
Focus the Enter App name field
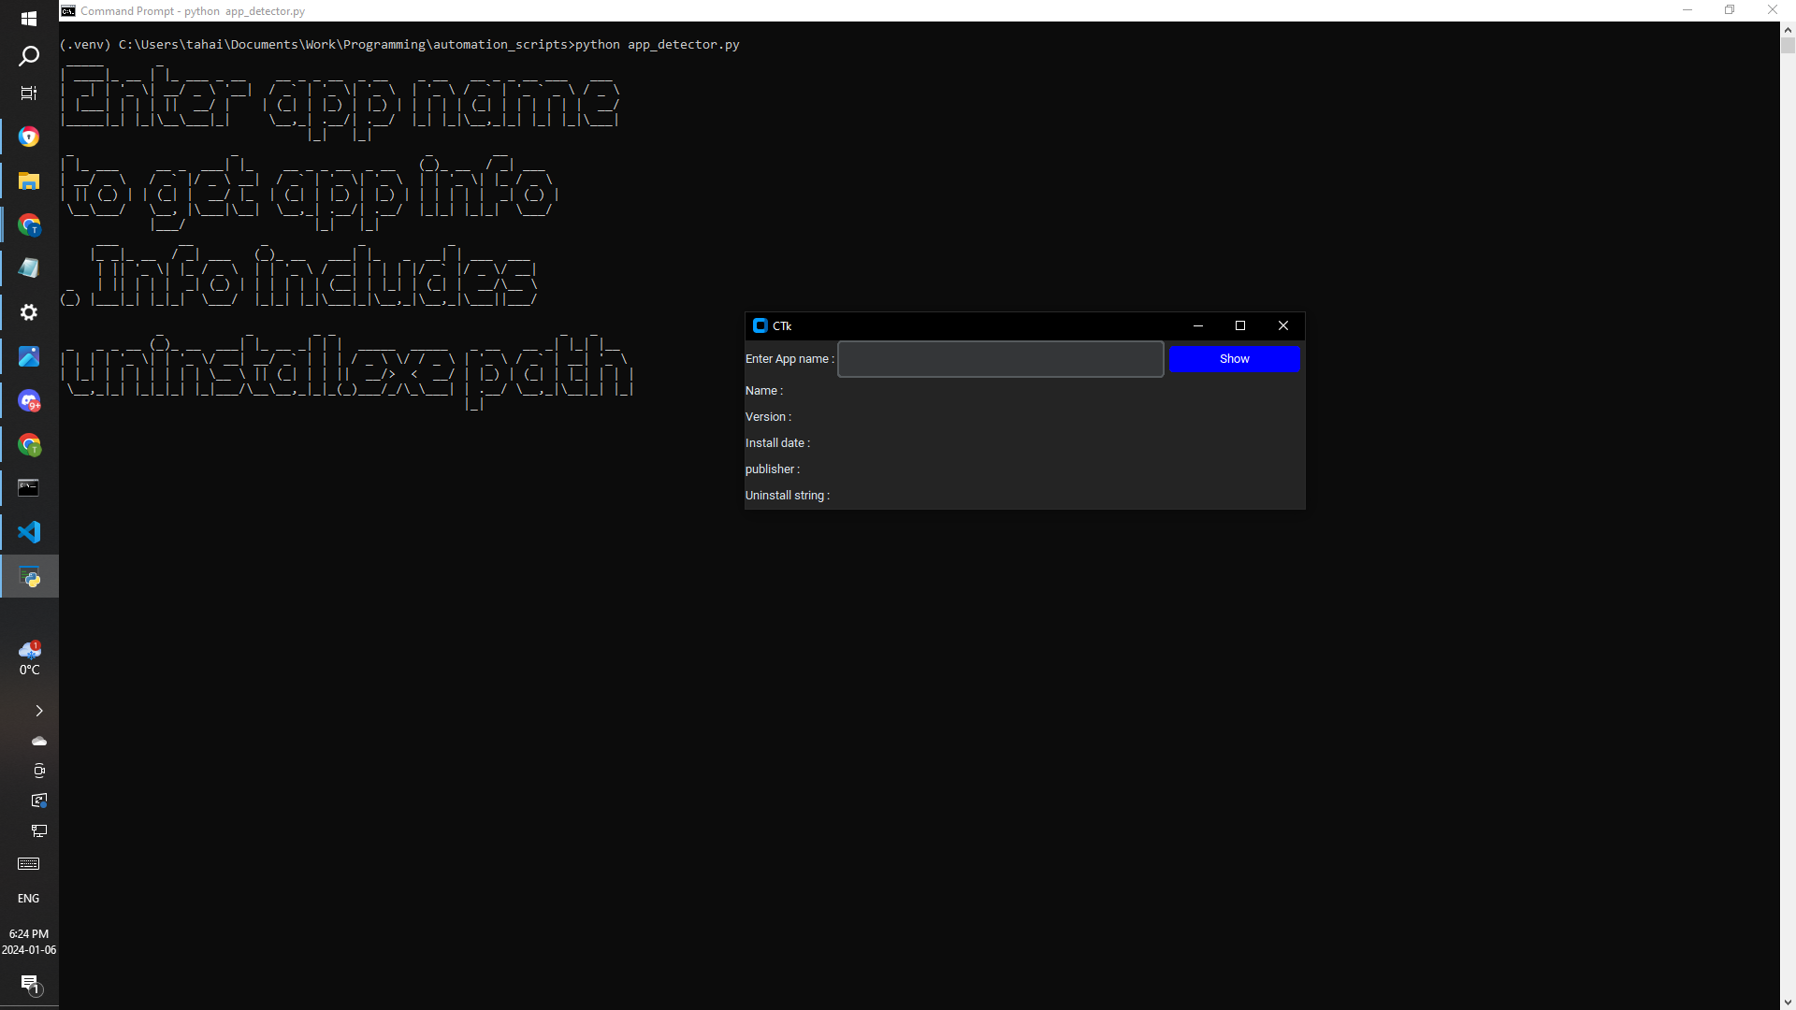1000,359
